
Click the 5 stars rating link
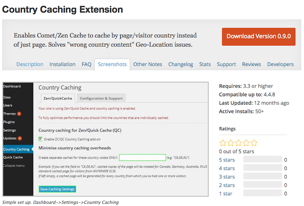click(227, 160)
